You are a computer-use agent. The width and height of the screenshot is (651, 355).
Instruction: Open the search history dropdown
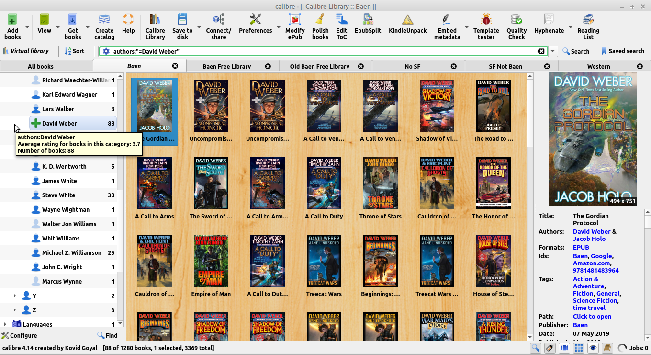tap(553, 51)
